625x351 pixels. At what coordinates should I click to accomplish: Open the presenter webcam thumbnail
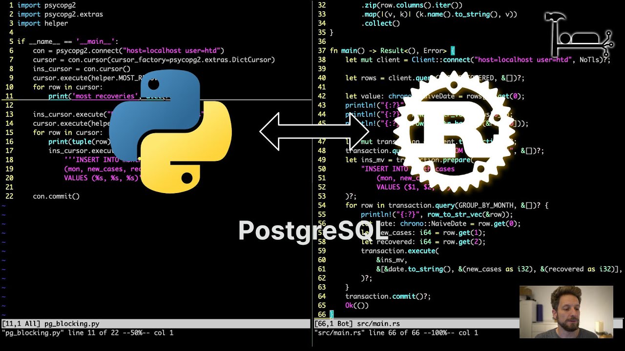click(x=566, y=312)
